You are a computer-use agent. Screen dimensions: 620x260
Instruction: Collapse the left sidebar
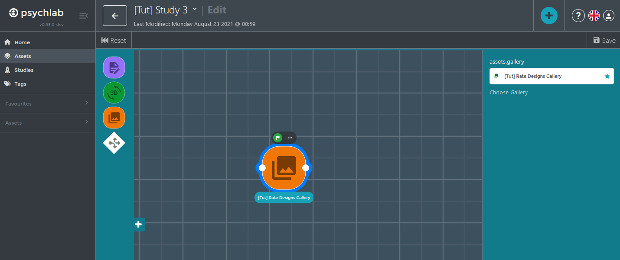[83, 16]
